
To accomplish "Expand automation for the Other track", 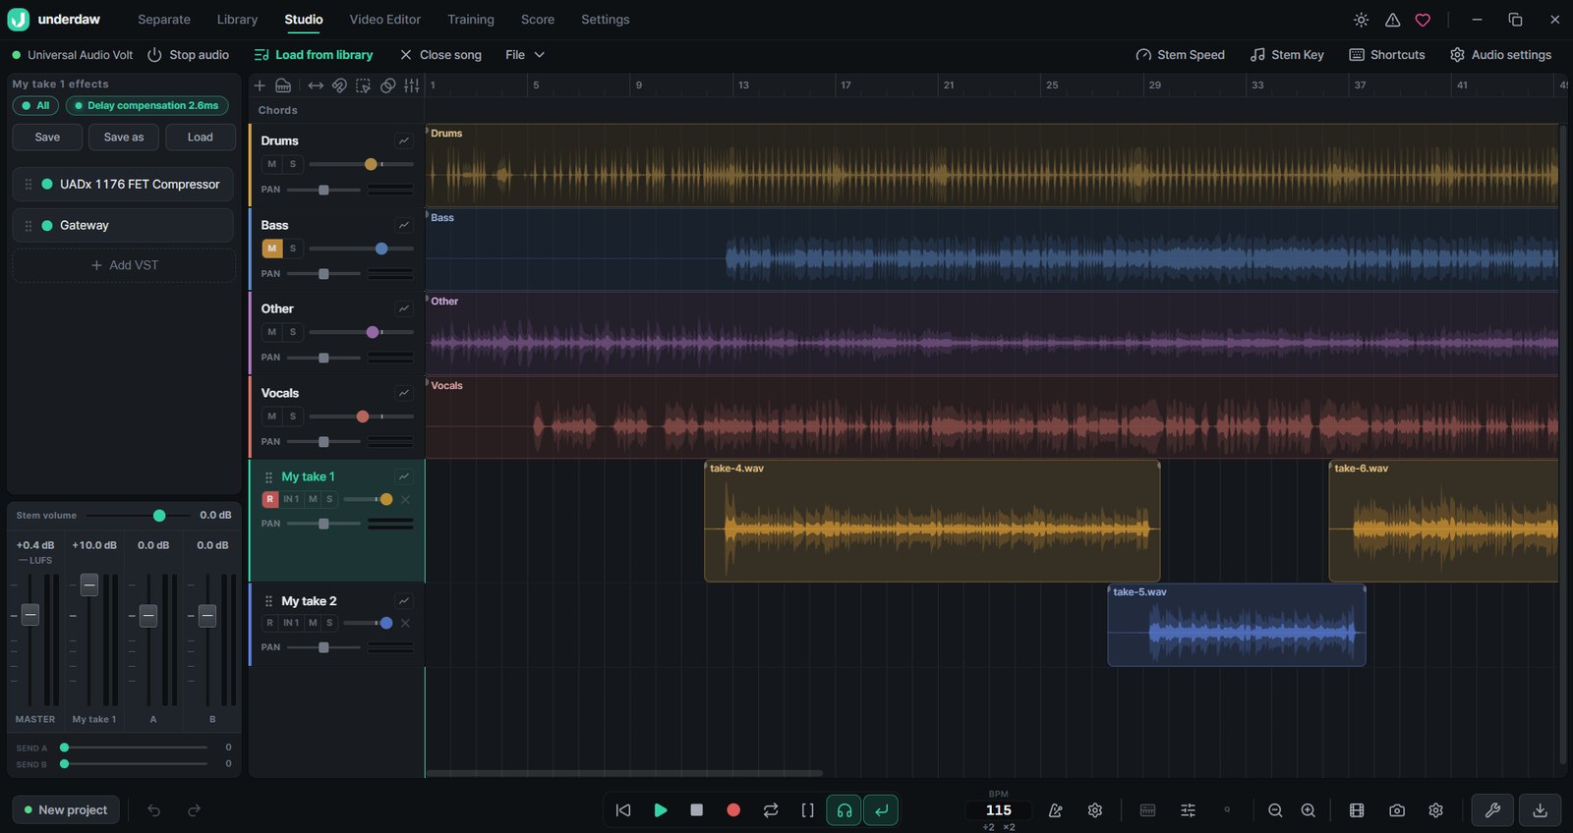I will point(404,308).
